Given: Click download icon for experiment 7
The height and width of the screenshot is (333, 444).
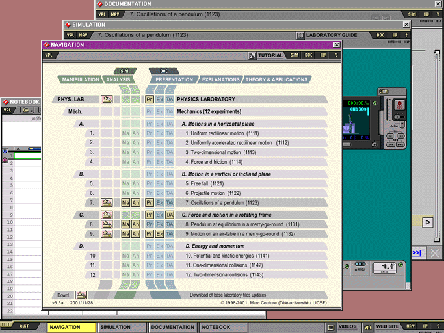Looking at the screenshot, I should point(107,203).
